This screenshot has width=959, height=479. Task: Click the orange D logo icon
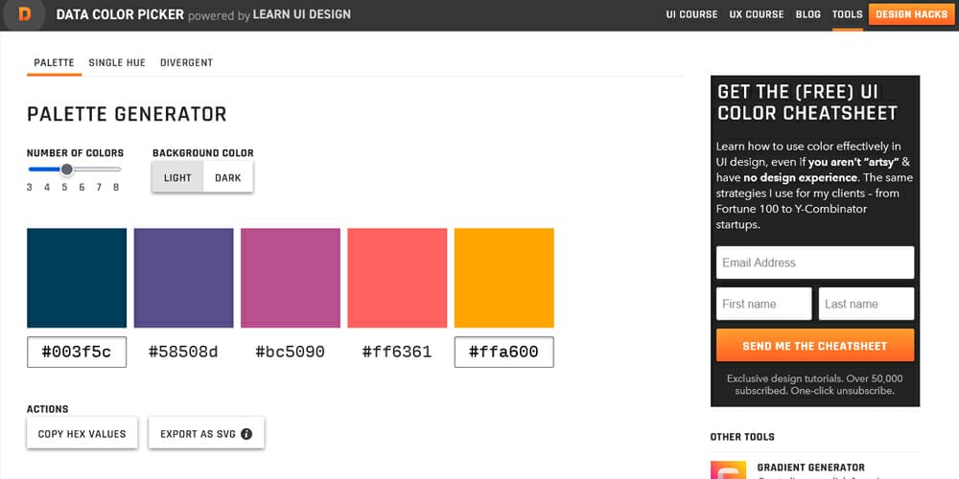point(25,14)
